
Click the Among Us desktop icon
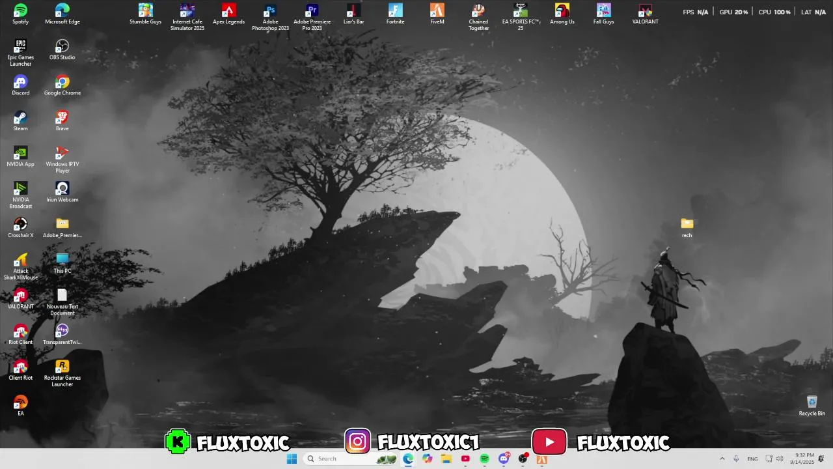562,14
